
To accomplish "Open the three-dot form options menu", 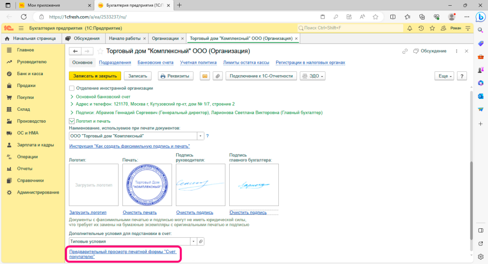I will coord(456,51).
